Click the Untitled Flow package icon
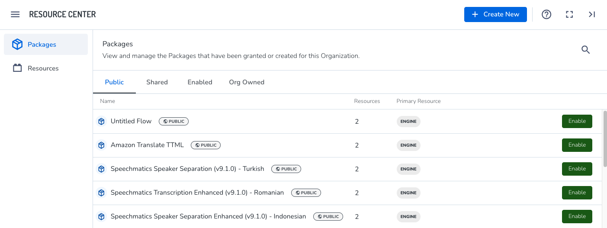The width and height of the screenshot is (607, 228). point(101,122)
